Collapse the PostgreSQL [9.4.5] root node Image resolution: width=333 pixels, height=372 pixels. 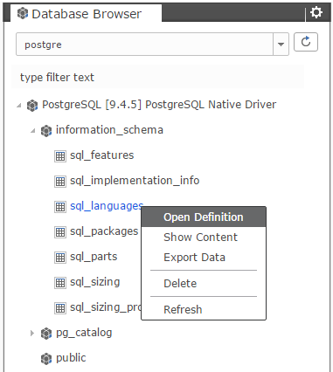click(x=19, y=105)
